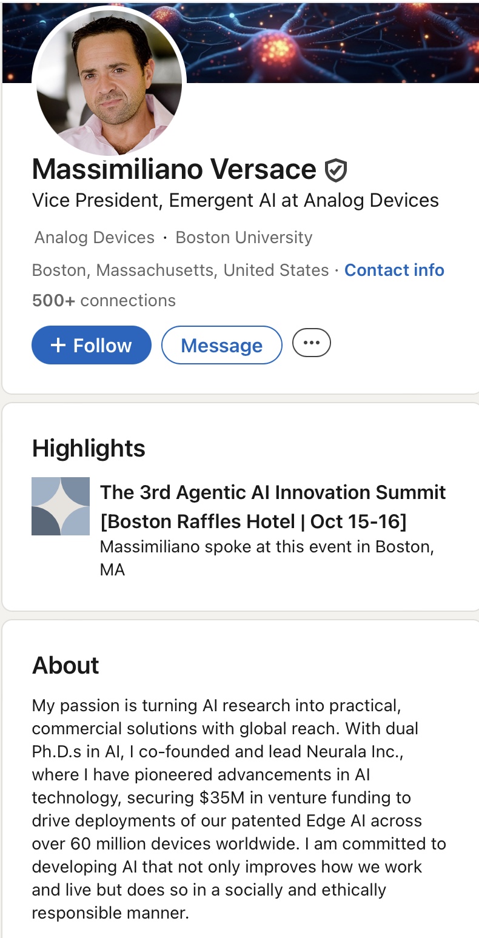
Task: Click the neural network cover banner image
Action: pyautogui.click(x=333, y=42)
